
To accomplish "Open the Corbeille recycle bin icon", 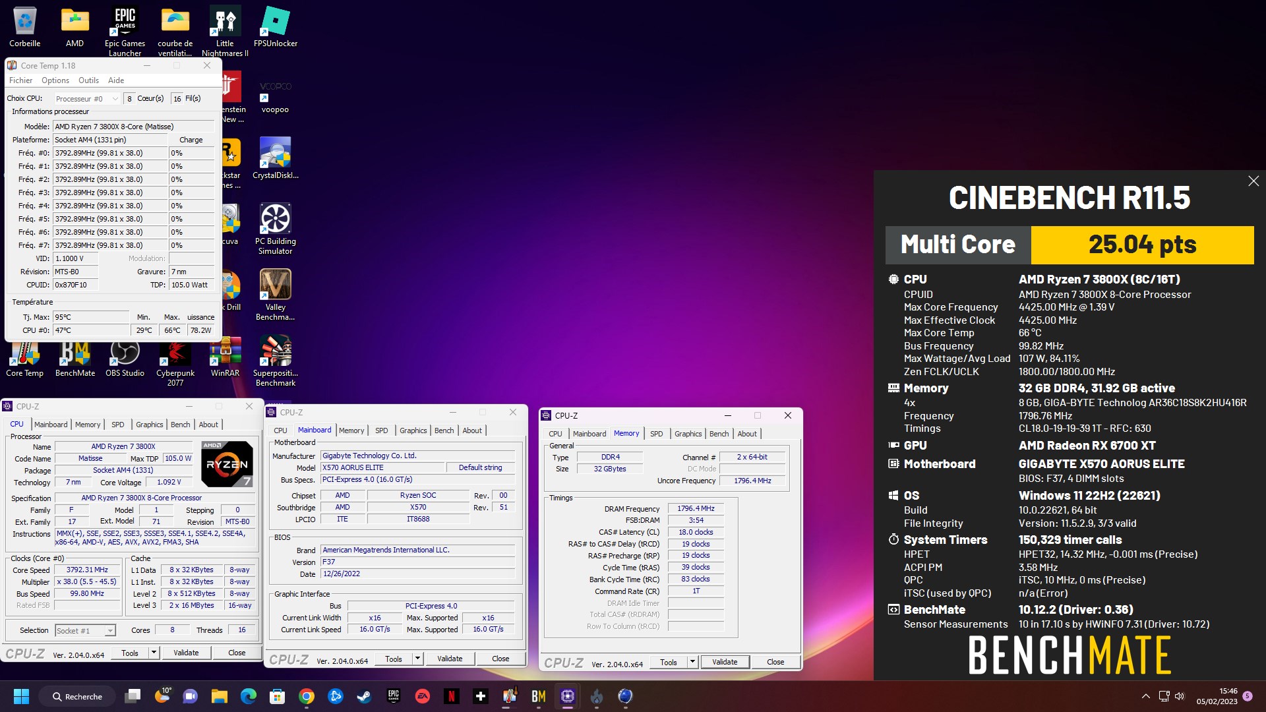I will (24, 27).
